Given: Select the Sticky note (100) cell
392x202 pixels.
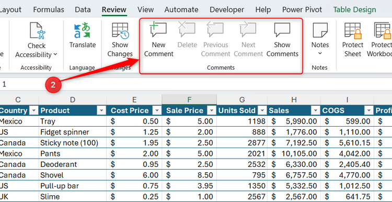Looking at the screenshot, I should [73, 143].
